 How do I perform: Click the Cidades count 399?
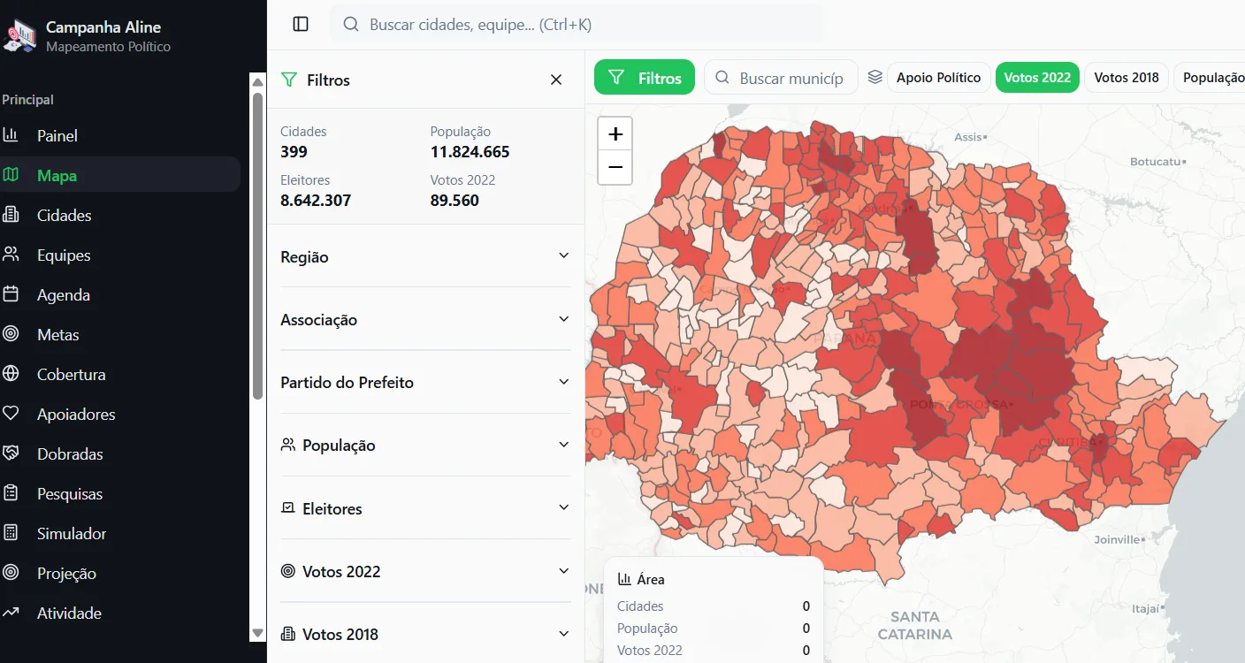[294, 152]
